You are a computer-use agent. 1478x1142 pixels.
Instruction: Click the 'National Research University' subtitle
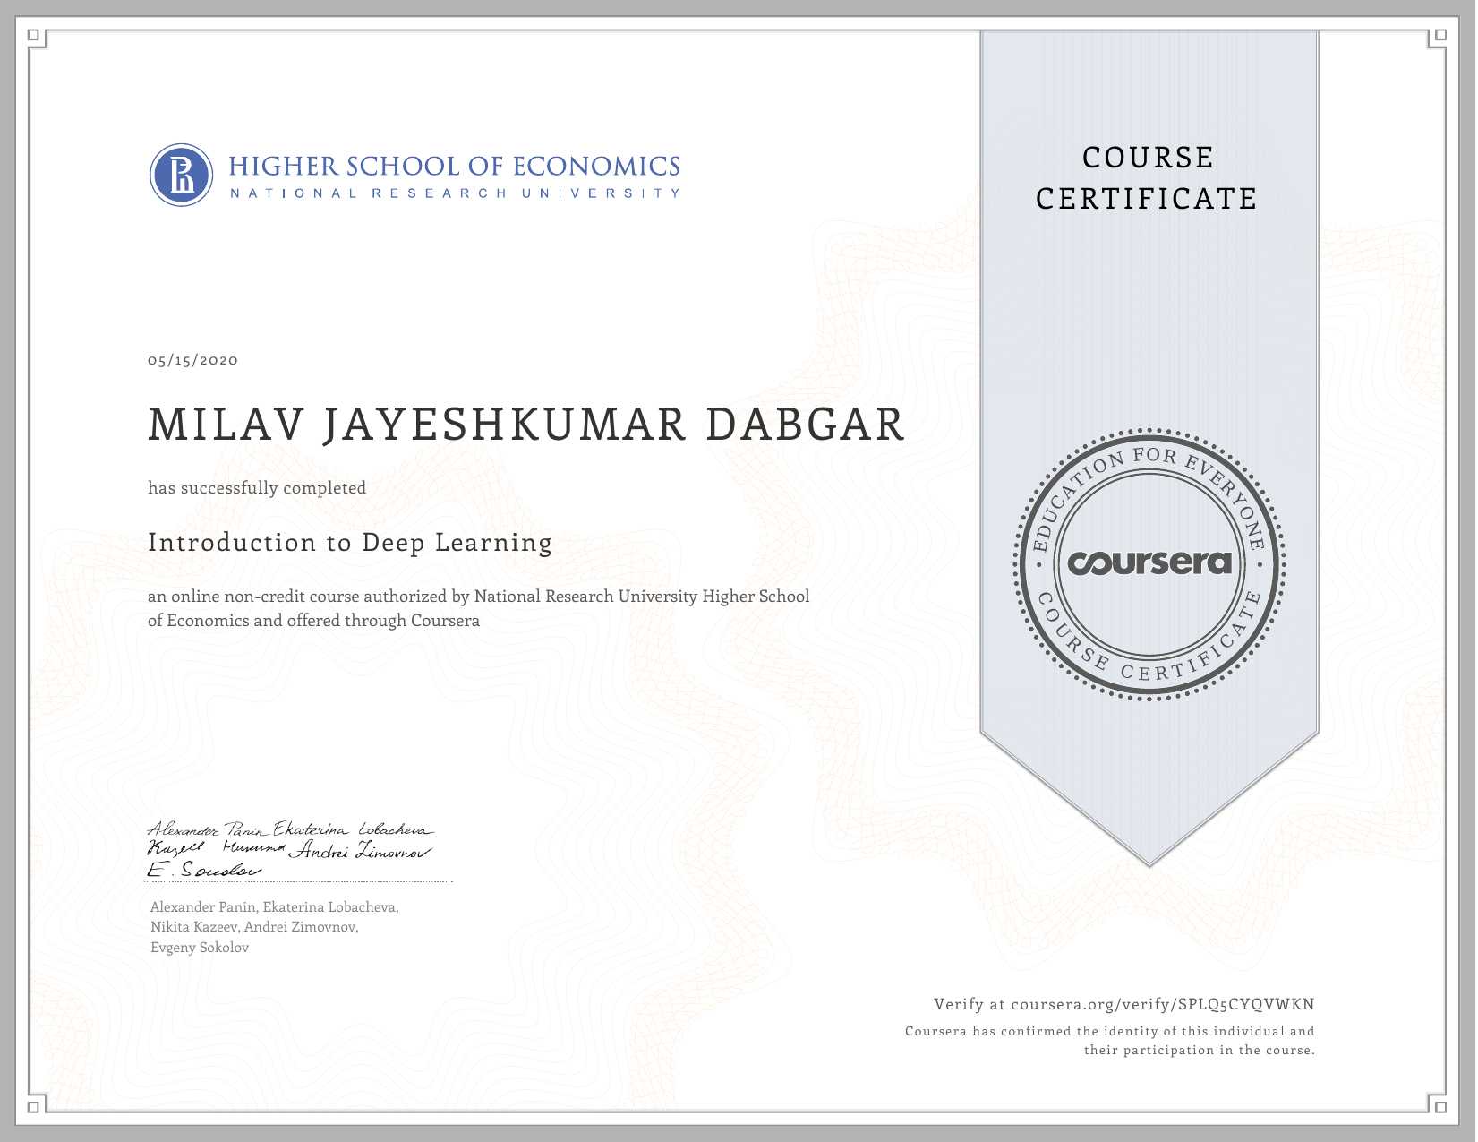click(454, 193)
